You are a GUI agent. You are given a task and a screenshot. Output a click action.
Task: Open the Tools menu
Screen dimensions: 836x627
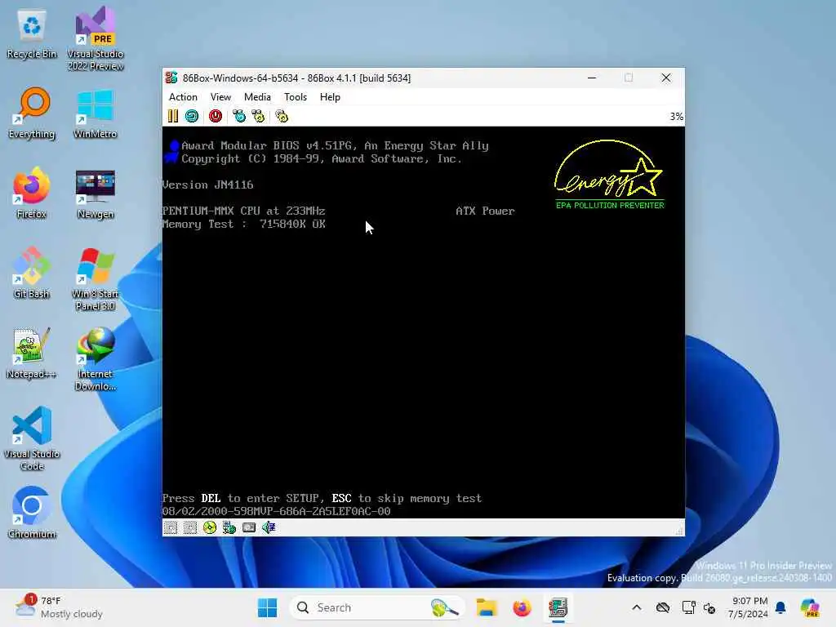pos(296,97)
